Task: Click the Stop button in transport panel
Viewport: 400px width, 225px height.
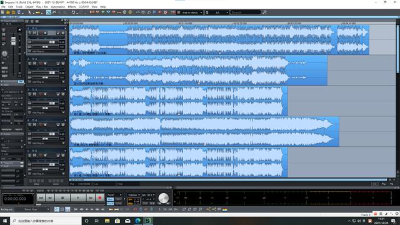Action: coord(62,197)
